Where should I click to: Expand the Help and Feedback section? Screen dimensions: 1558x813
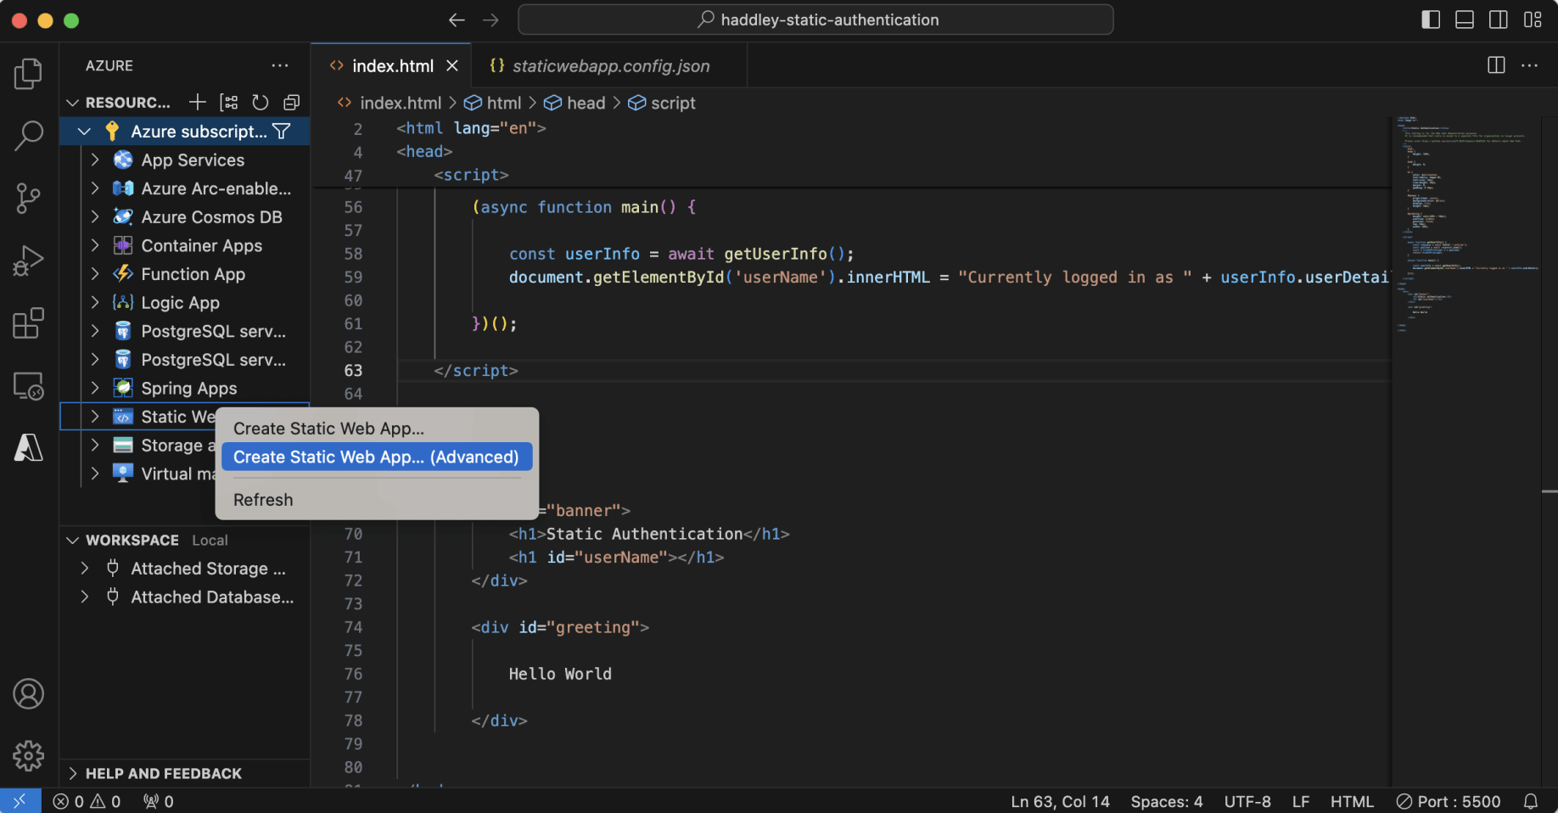coord(163,773)
